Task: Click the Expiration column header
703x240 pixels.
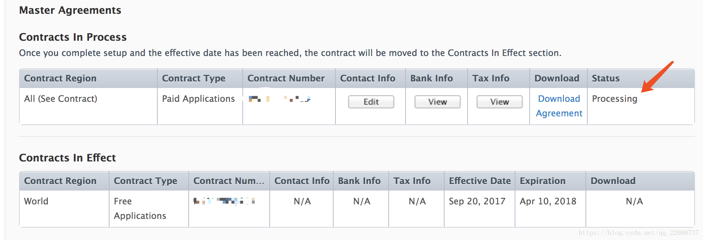Action: [x=542, y=181]
